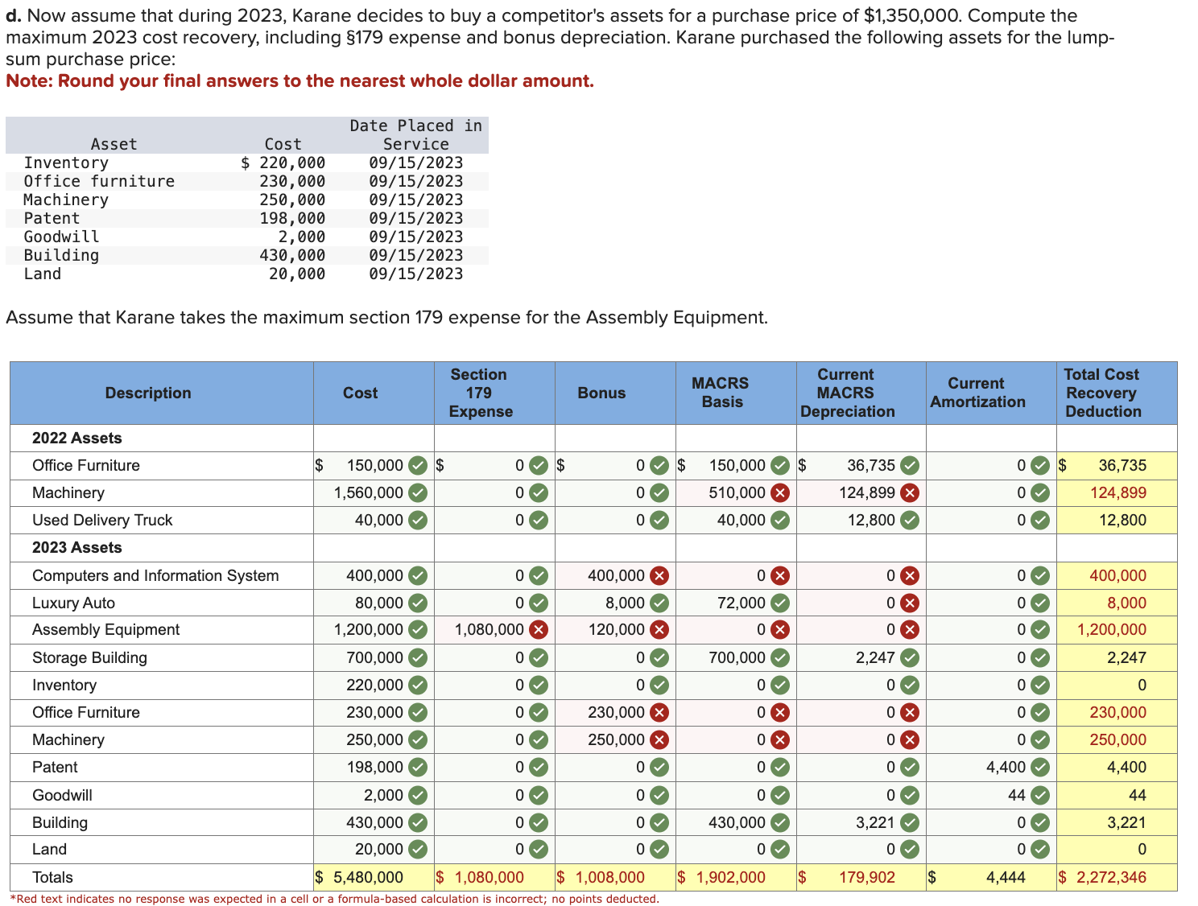Select the 'Used Delivery Truck' row label
Viewport: 1198px width, 906px height.
pos(102,520)
